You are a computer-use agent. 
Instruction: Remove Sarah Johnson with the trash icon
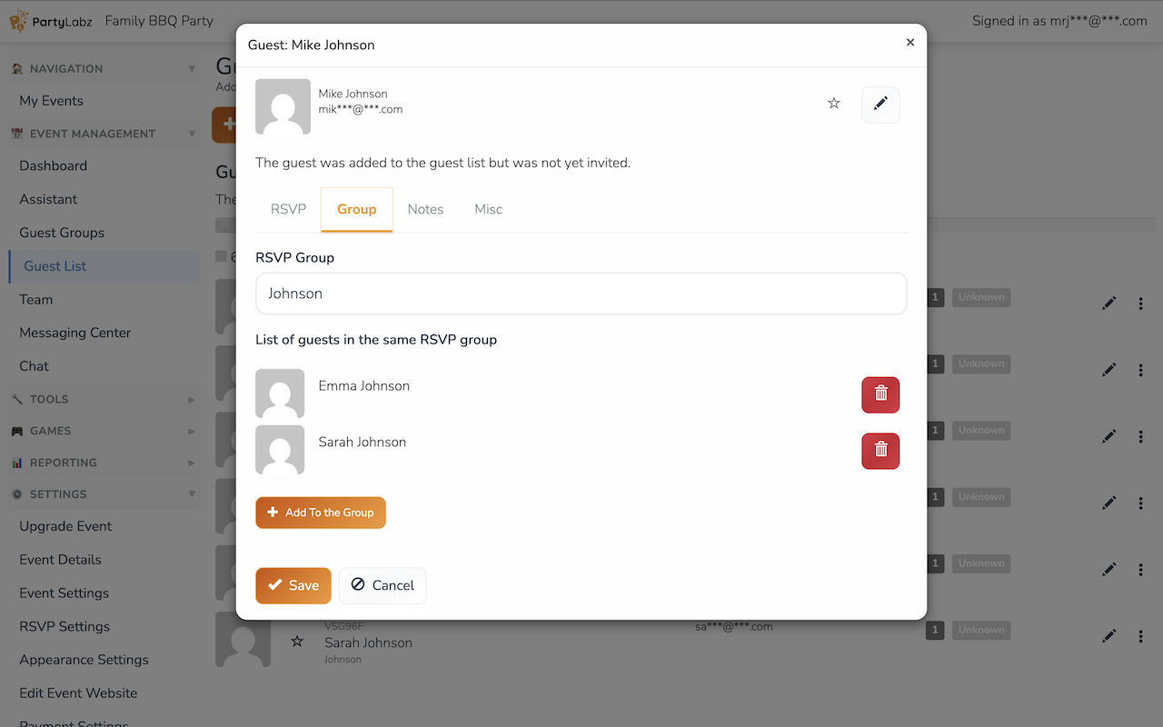(x=880, y=451)
